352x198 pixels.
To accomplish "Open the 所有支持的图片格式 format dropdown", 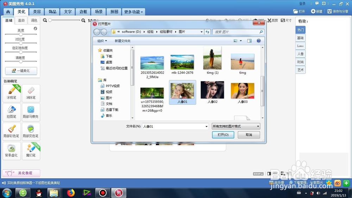I will click(236, 126).
